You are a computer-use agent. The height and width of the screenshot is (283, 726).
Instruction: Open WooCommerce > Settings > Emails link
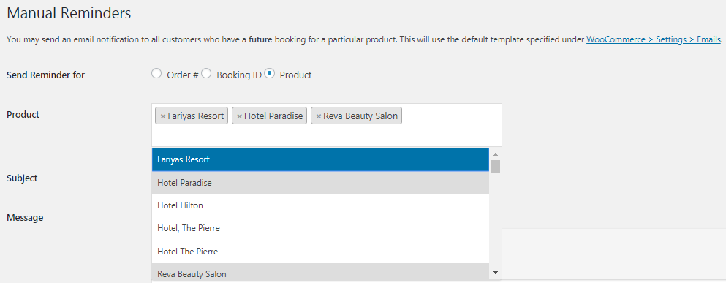[x=654, y=39]
